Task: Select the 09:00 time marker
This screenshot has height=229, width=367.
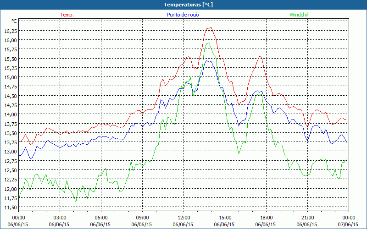Action: (x=142, y=218)
